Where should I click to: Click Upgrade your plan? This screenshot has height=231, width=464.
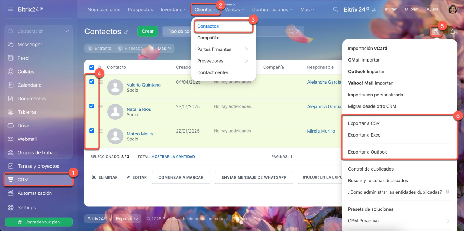(x=39, y=222)
